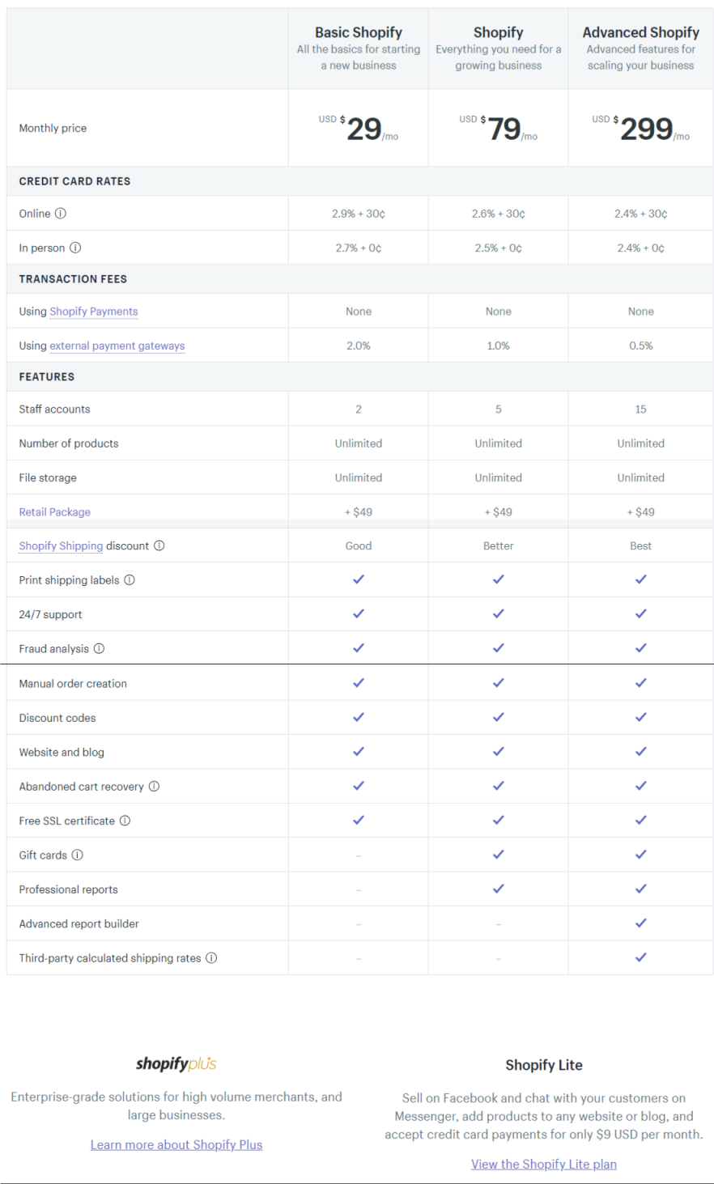Viewport: 714px width, 1184px height.
Task: Show the Fraud analysis info tooltip
Action: point(99,648)
